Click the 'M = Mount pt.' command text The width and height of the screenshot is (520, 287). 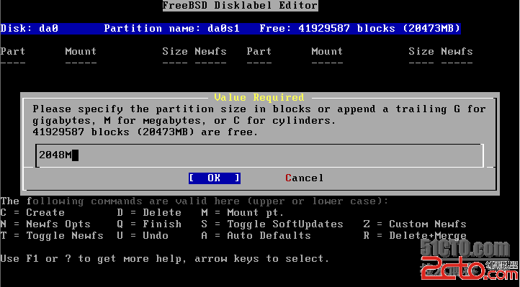pyautogui.click(x=243, y=212)
